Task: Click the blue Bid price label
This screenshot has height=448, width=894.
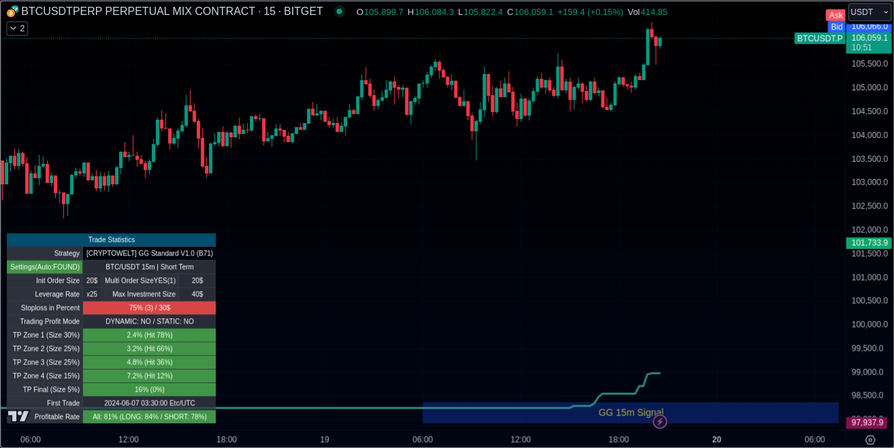Action: pyautogui.click(x=836, y=27)
